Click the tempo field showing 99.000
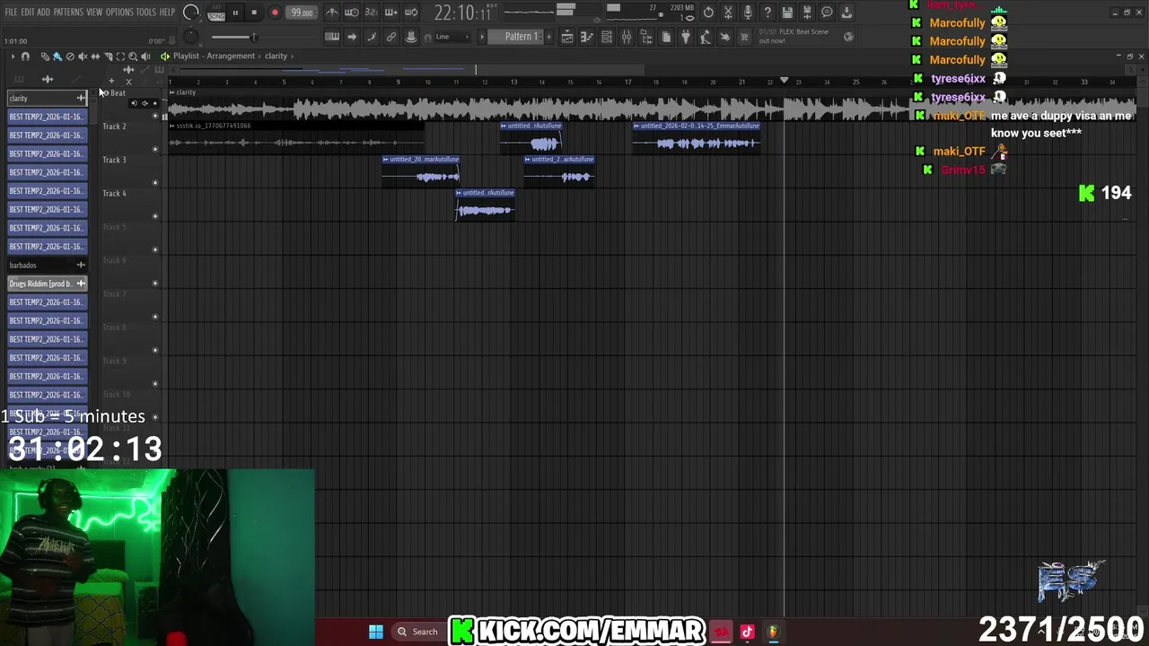The width and height of the screenshot is (1149, 646). (302, 13)
